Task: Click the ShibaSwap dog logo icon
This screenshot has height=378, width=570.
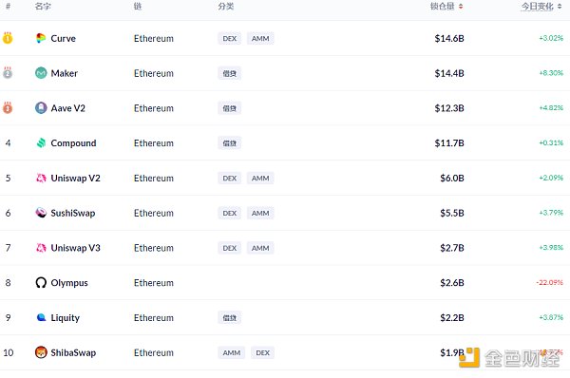Action: [41, 352]
